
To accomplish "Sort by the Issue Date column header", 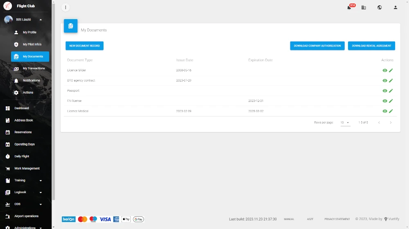I will [185, 60].
